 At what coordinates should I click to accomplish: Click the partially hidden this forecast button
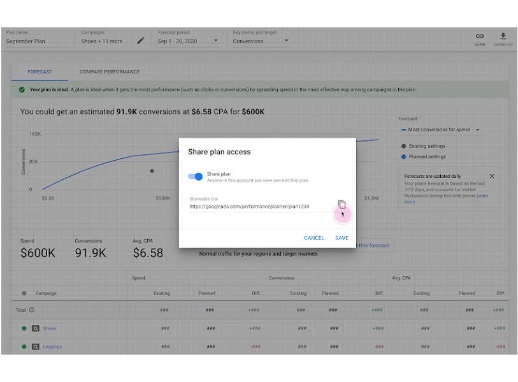pyautogui.click(x=375, y=246)
